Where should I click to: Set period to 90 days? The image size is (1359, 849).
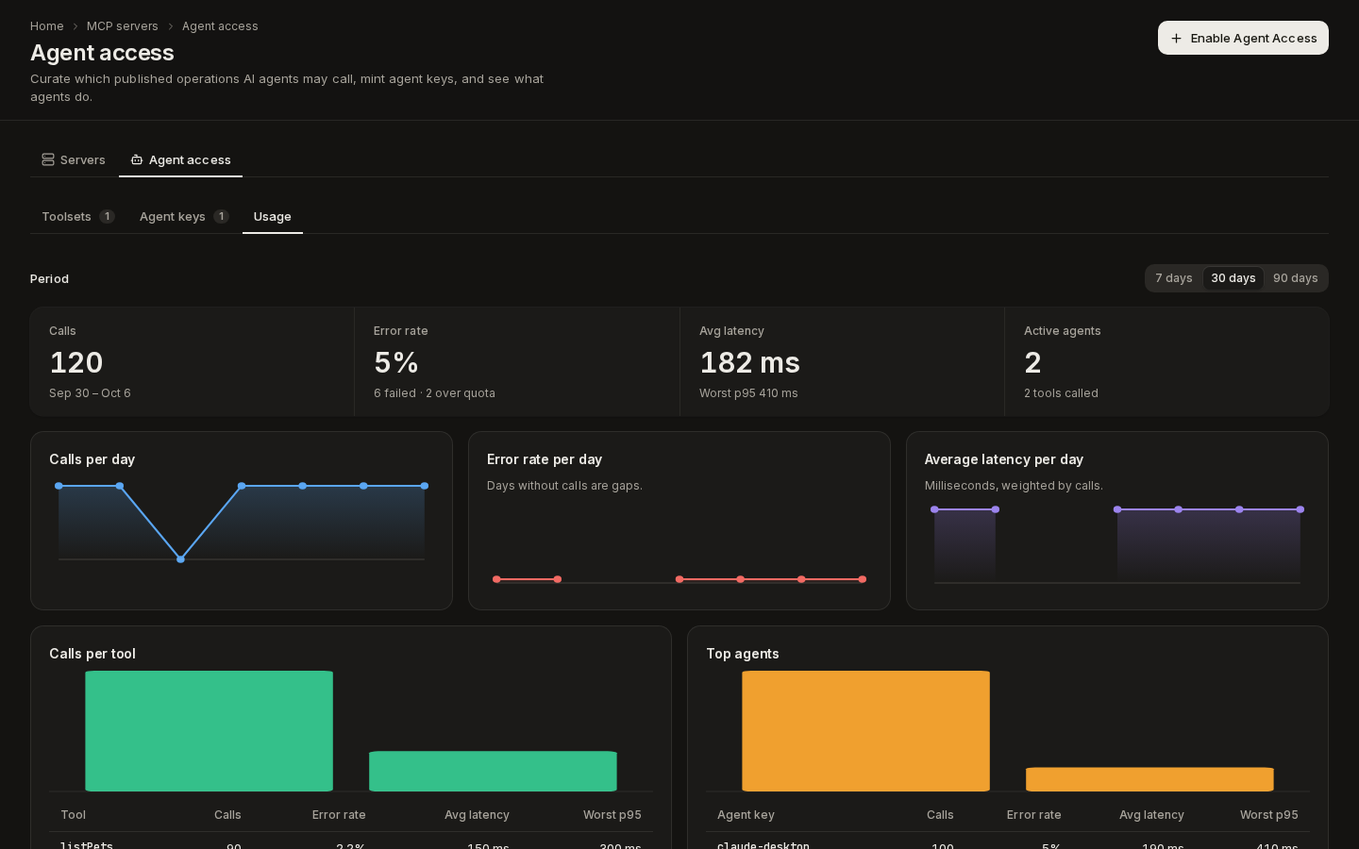(1295, 278)
